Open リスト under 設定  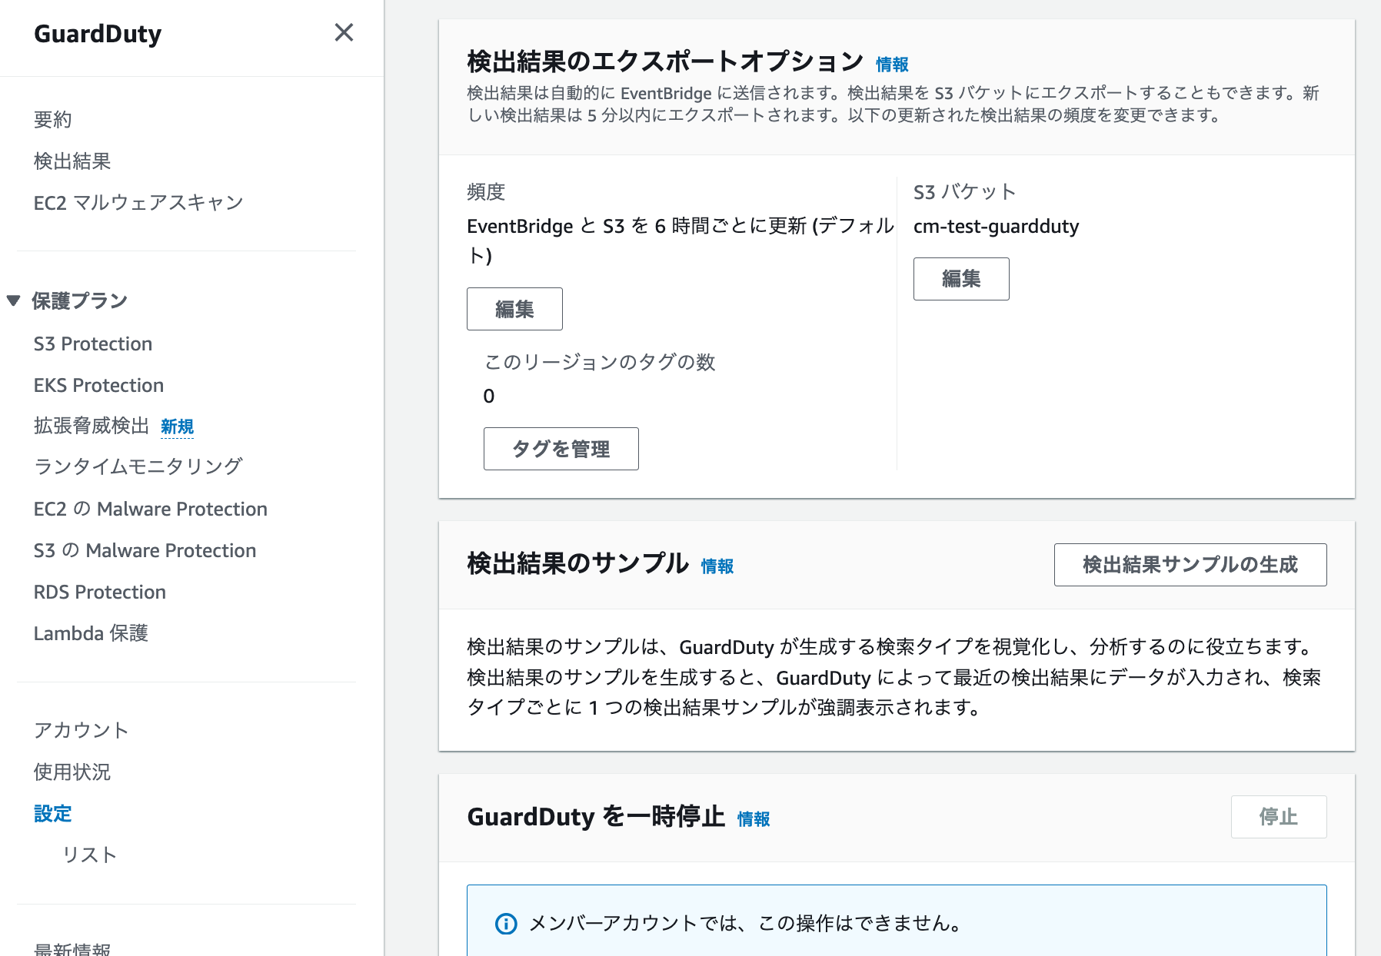tap(89, 855)
